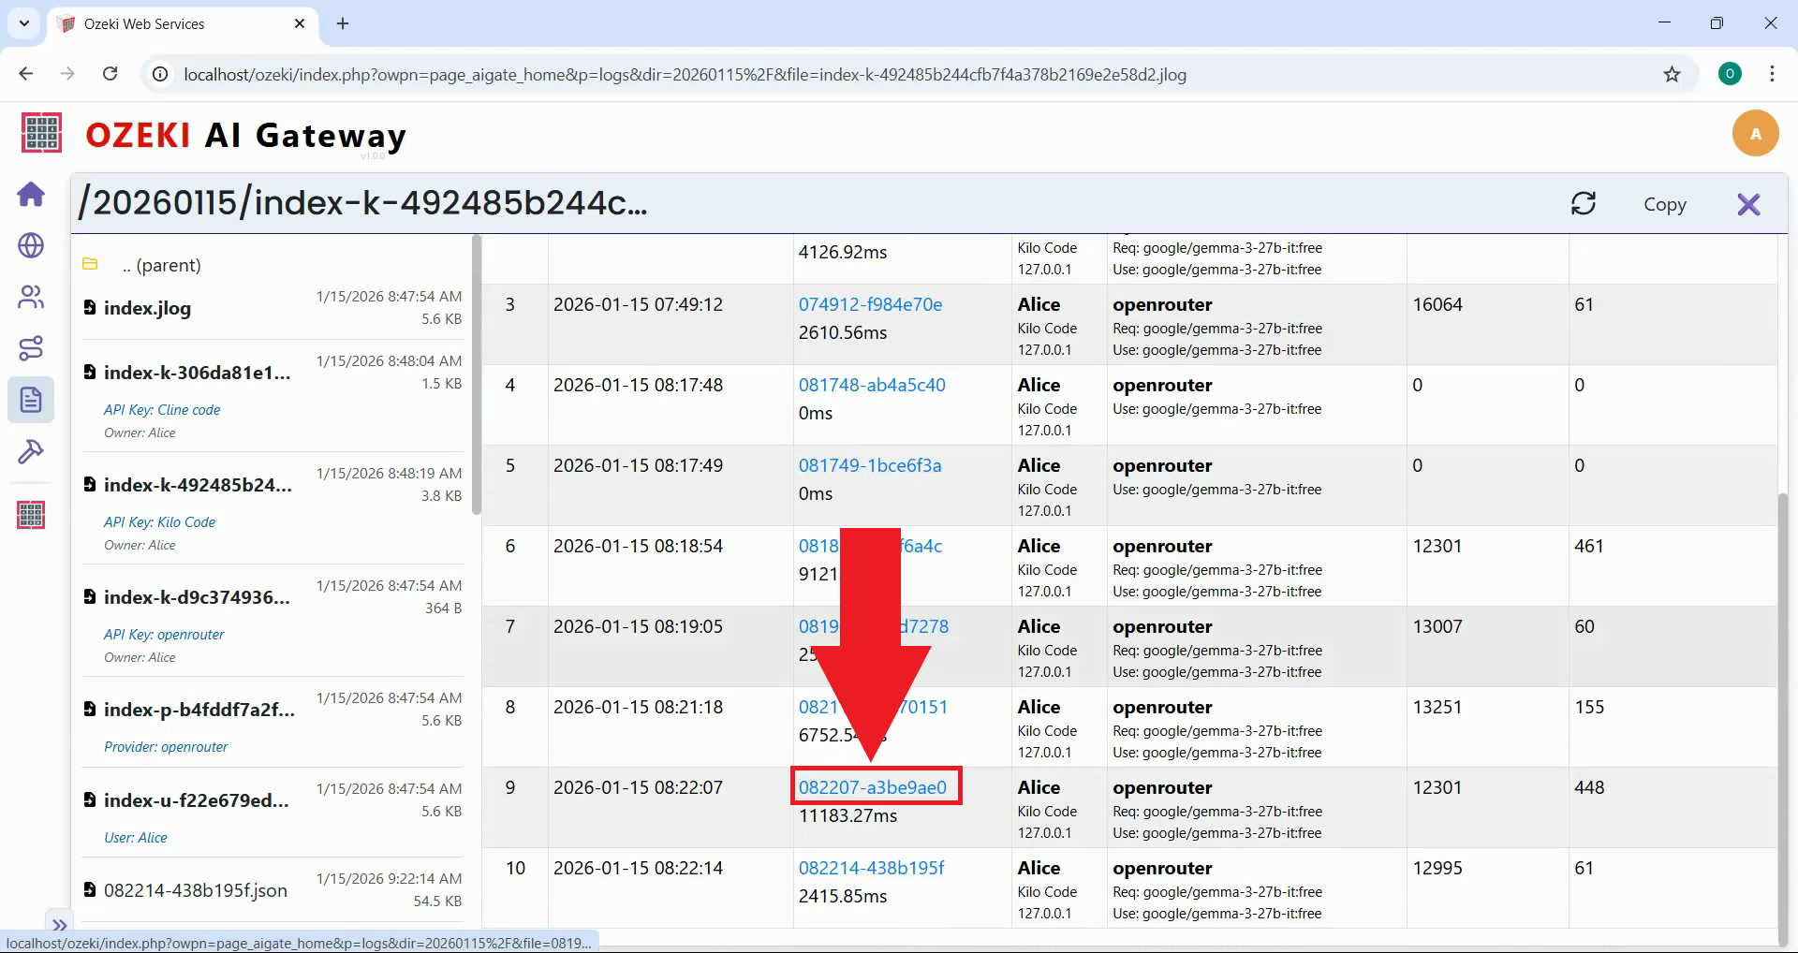This screenshot has width=1798, height=953.
Task: Click the browser address bar URL
Action: click(684, 74)
